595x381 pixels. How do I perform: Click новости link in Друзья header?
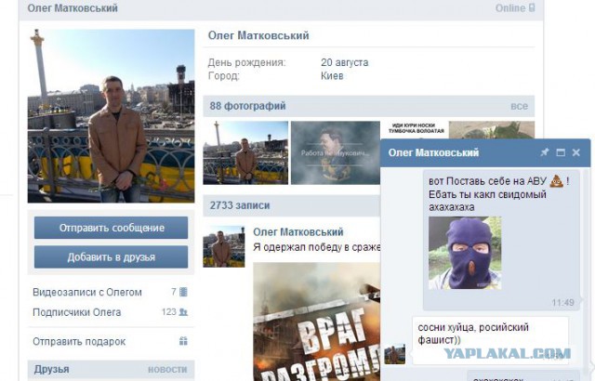[167, 369]
